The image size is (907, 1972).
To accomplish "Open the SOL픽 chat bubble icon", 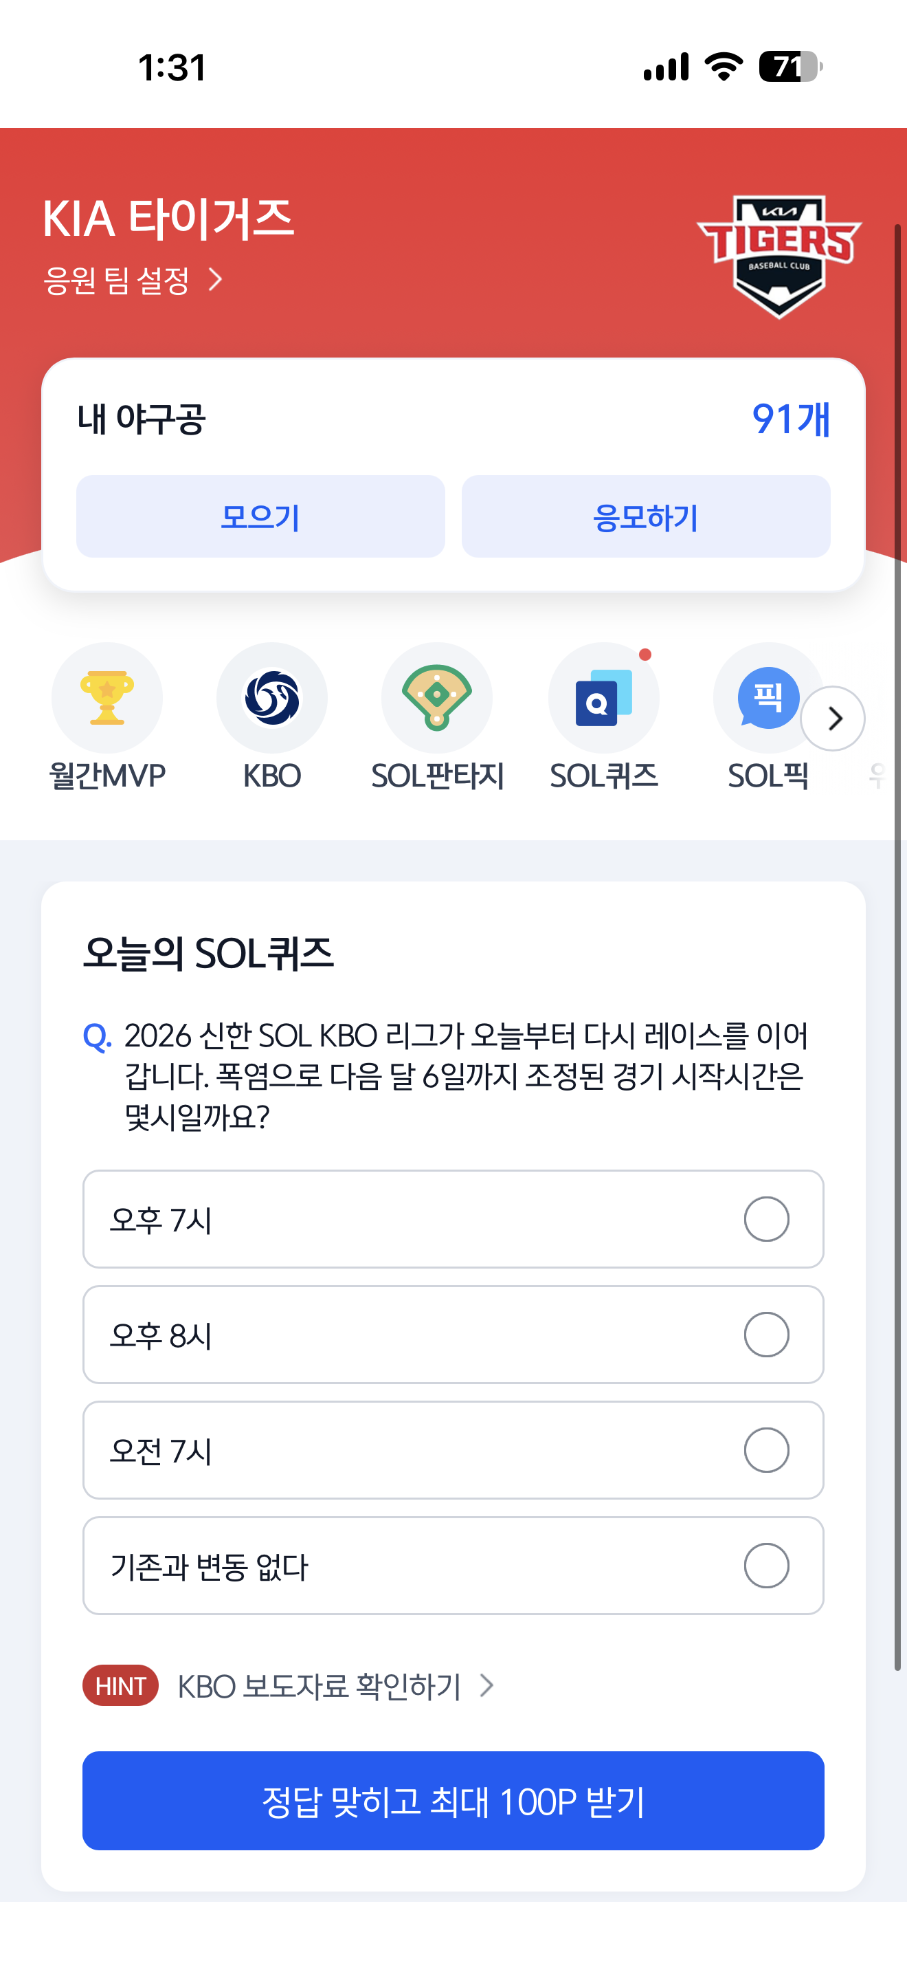I will pos(768,697).
